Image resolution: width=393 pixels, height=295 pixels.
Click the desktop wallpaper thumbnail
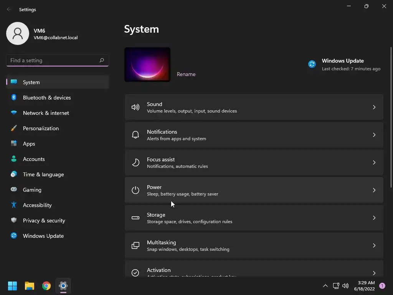[x=147, y=65]
